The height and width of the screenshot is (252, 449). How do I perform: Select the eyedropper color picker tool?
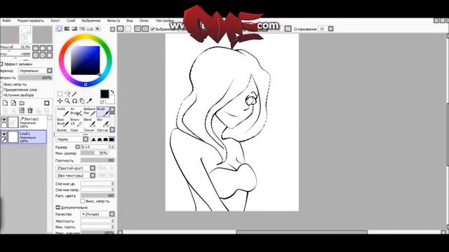tap(90, 101)
